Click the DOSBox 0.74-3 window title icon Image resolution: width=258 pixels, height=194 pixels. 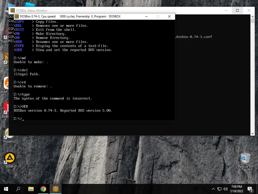pyautogui.click(x=16, y=16)
